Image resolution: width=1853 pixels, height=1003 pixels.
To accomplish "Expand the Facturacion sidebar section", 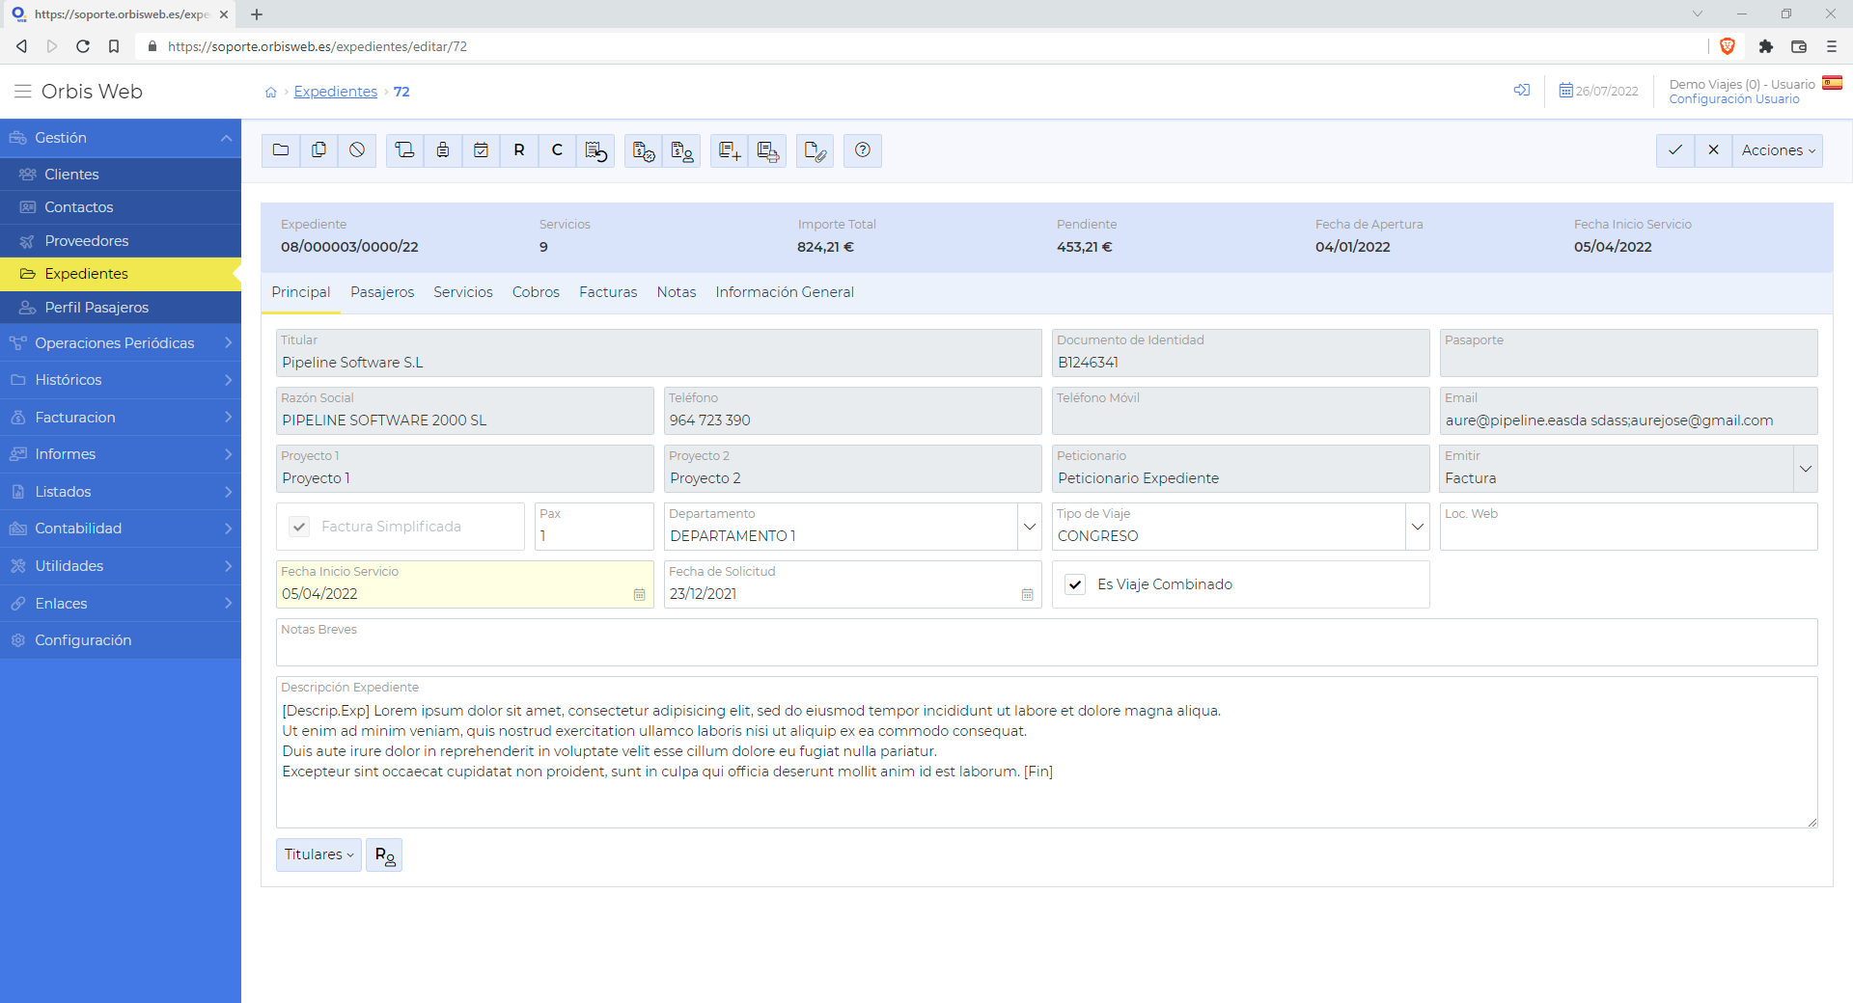I will [121, 418].
